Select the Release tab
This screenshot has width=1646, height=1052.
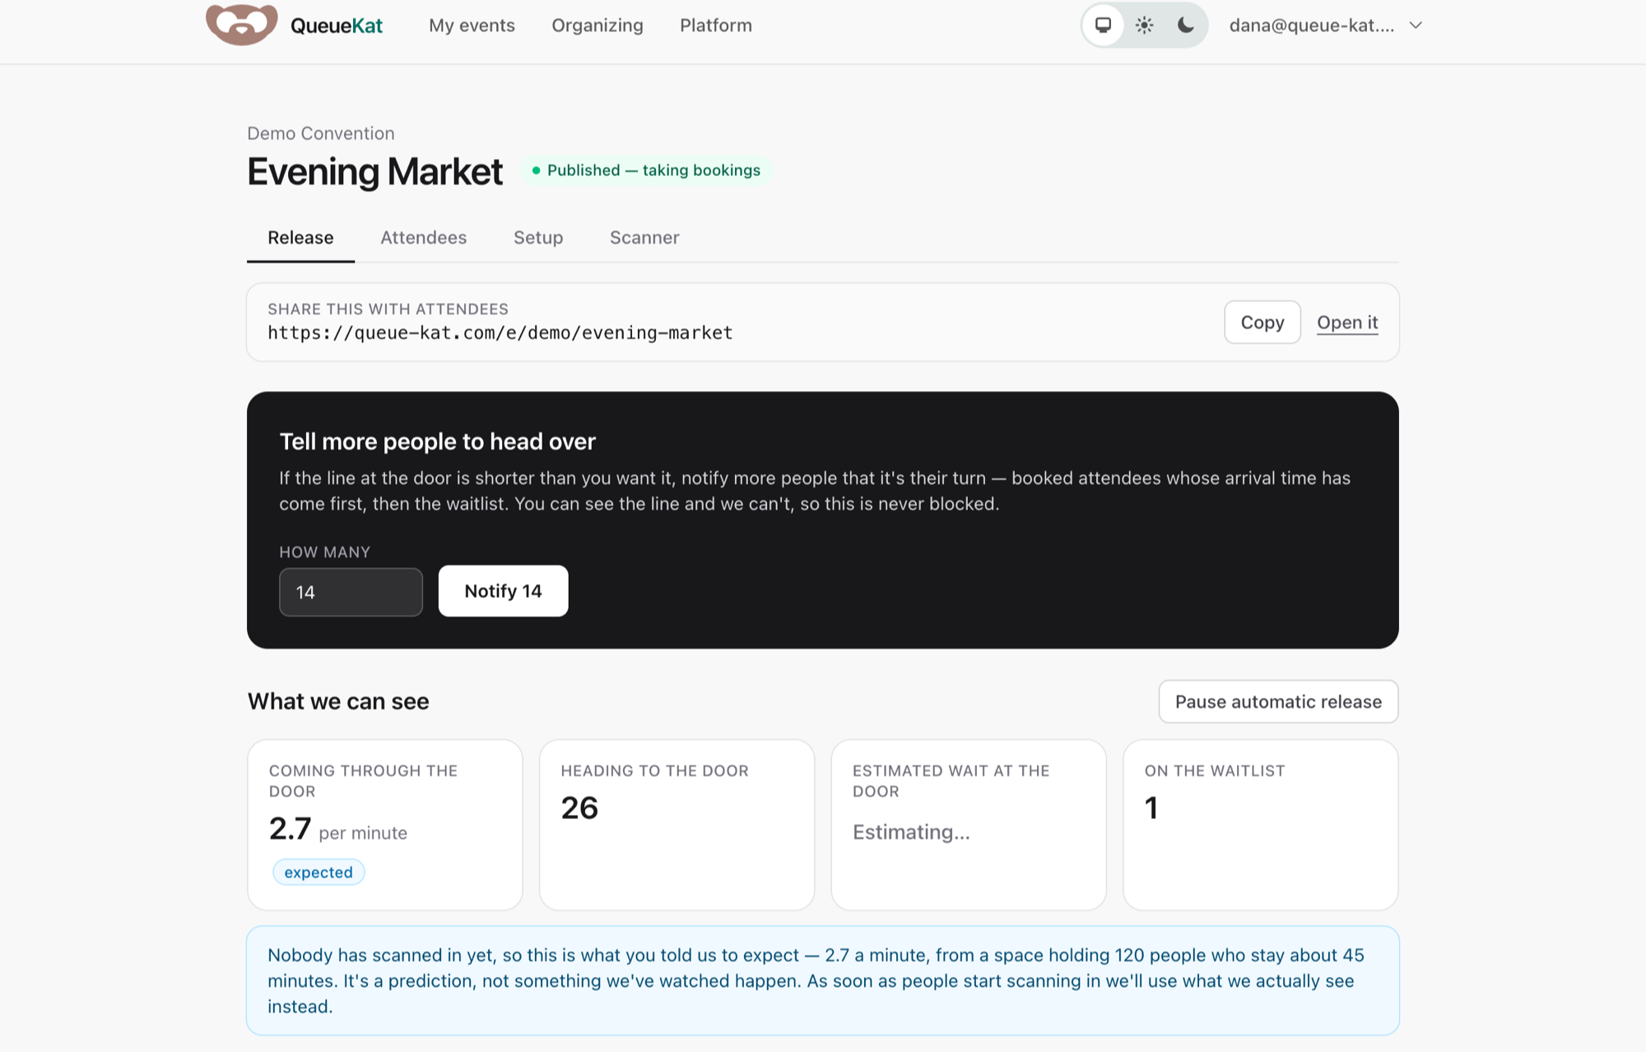click(x=300, y=238)
